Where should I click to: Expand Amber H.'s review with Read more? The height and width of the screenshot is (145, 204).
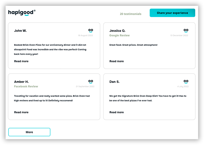(21, 112)
